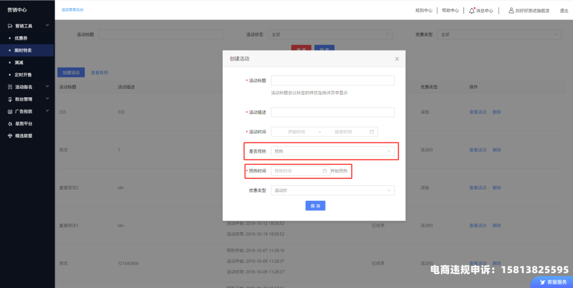Open calendar picker in 活动时间 field

[x=371, y=132]
